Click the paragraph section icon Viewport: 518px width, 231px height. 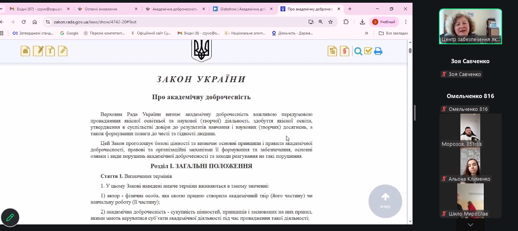click(x=344, y=51)
